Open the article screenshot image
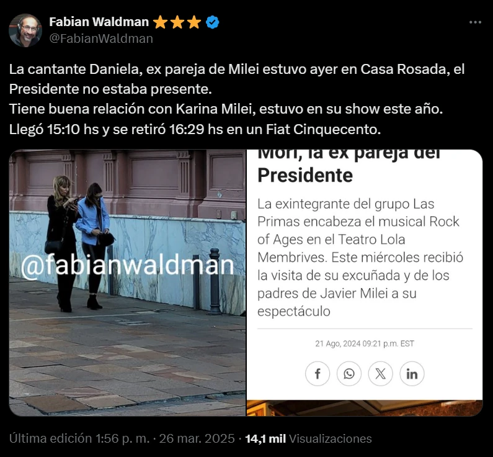 [365, 283]
